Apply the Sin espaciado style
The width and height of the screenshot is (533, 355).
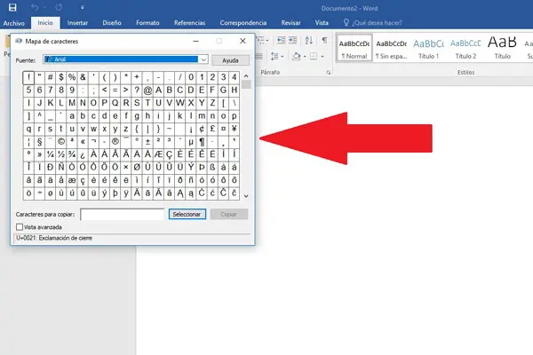[x=391, y=48]
